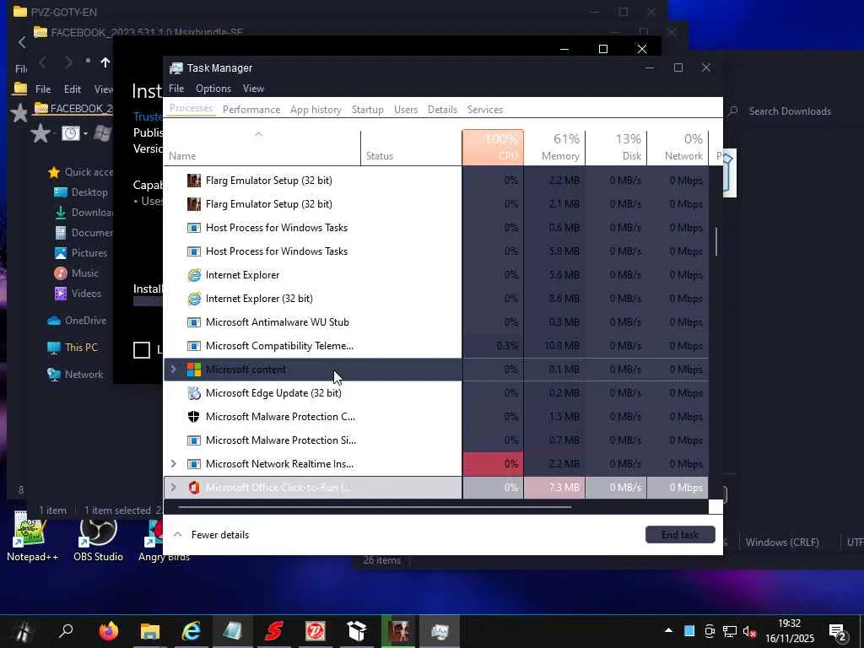This screenshot has width=864, height=648.
Task: Collapse view with Fewer details chevron
Action: coord(177,534)
